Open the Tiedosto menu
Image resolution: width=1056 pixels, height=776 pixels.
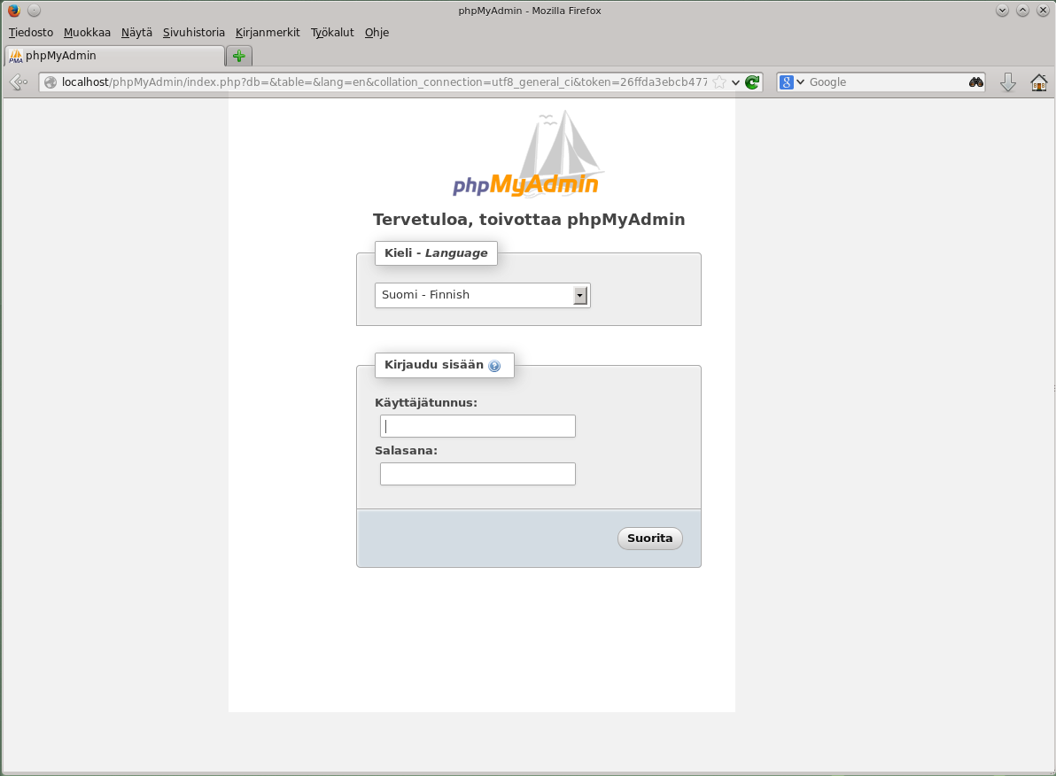[31, 32]
